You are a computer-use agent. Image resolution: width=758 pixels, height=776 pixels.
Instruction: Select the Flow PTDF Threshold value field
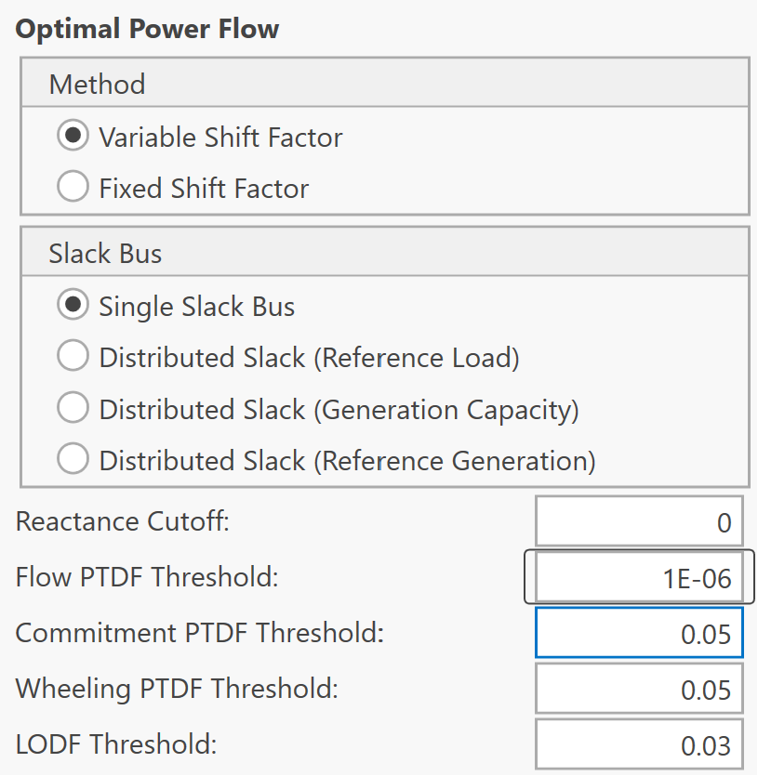[639, 577]
